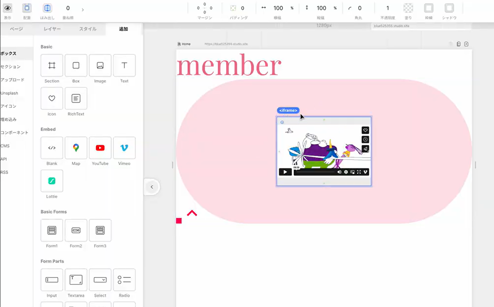The width and height of the screenshot is (494, 307).
Task: Add a Select form part
Action: 100,280
